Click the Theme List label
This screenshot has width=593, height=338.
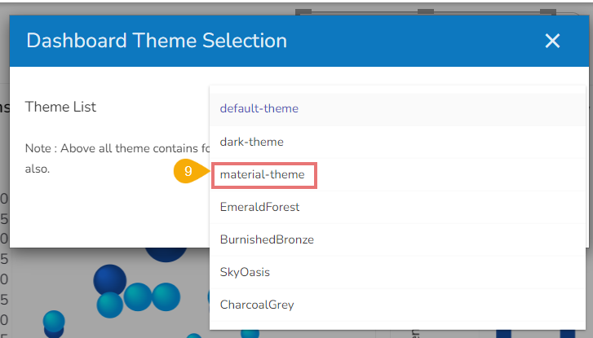[x=60, y=107]
